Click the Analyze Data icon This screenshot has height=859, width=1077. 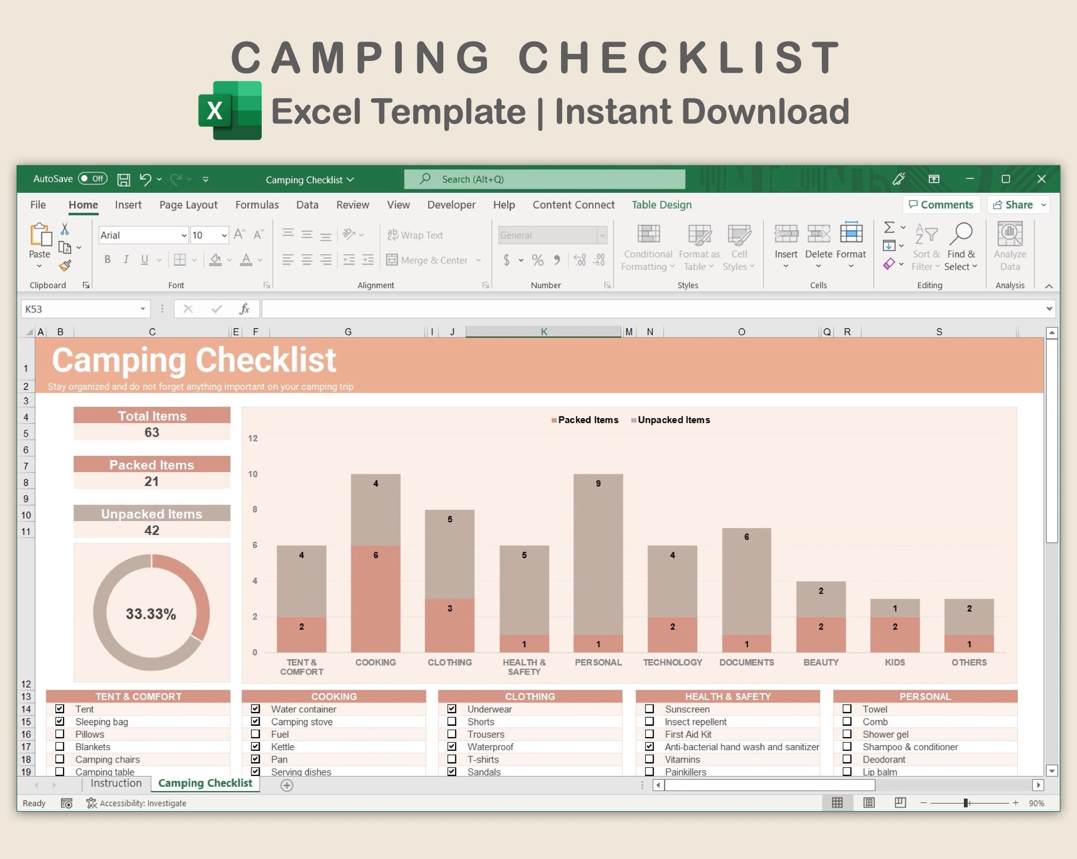click(x=1010, y=243)
